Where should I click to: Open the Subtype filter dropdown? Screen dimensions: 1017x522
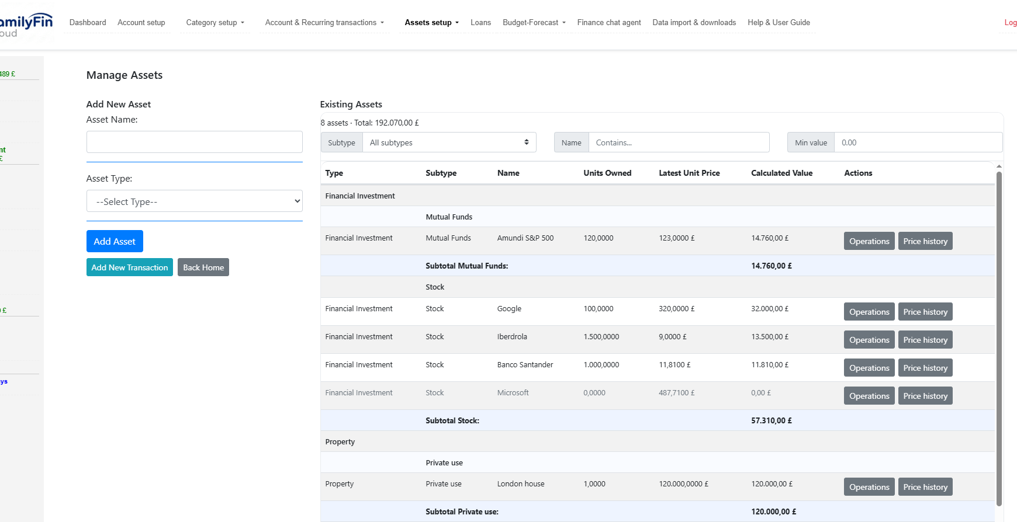[449, 142]
